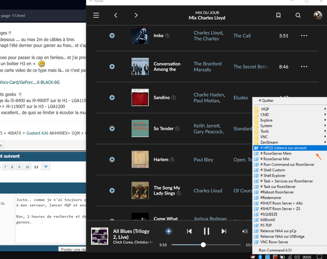This screenshot has width=327, height=259.
Task: Select # Task sur RoonServer entry
Action: click(x=290, y=186)
